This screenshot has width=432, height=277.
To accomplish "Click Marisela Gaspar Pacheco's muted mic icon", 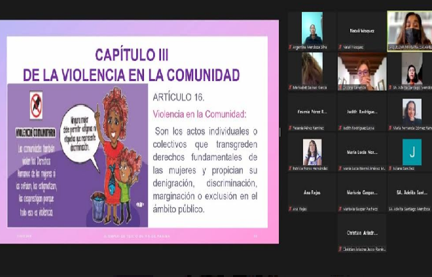I will point(340,210).
